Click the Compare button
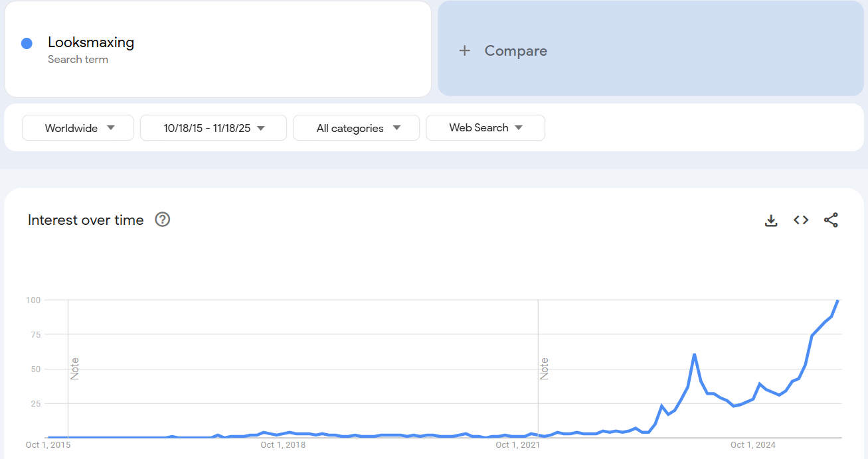The image size is (868, 459). [516, 51]
